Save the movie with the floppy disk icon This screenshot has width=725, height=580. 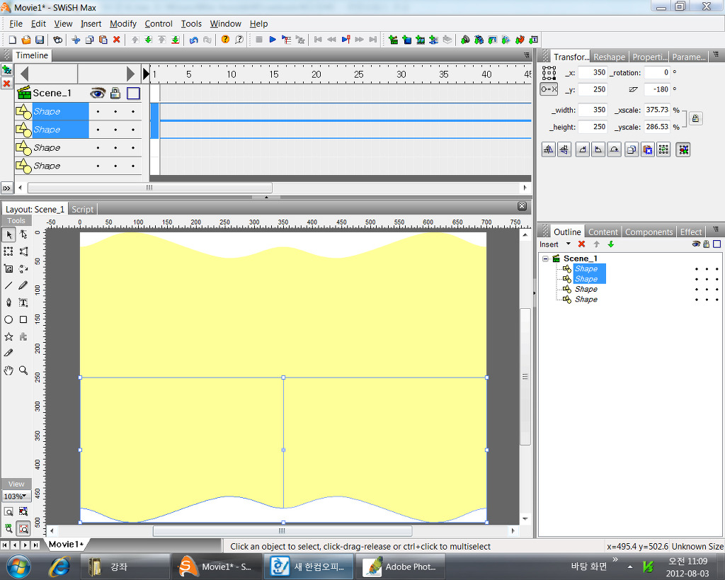point(40,40)
